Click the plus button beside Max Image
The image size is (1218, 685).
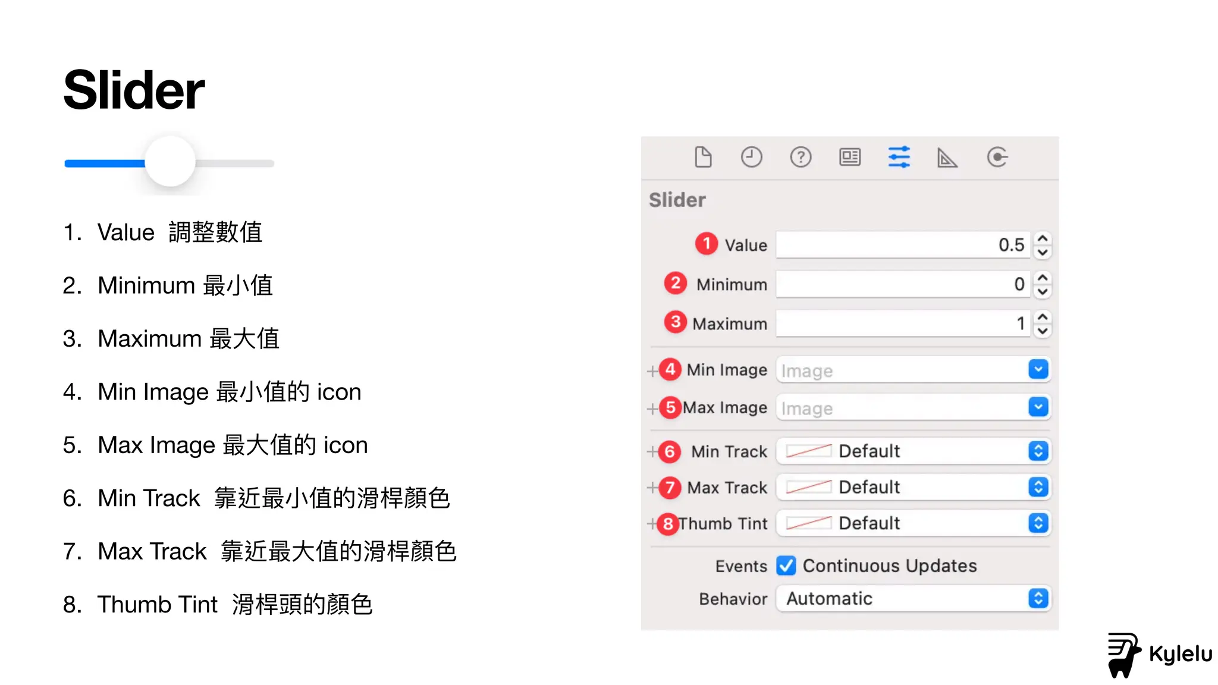click(652, 409)
